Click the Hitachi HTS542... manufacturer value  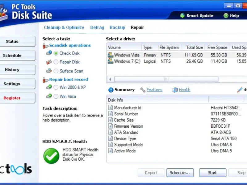tap(226, 108)
